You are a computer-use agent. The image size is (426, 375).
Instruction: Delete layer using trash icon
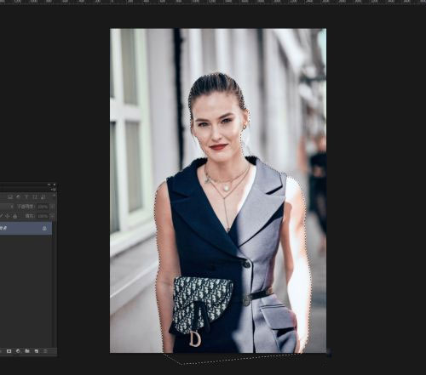45,351
